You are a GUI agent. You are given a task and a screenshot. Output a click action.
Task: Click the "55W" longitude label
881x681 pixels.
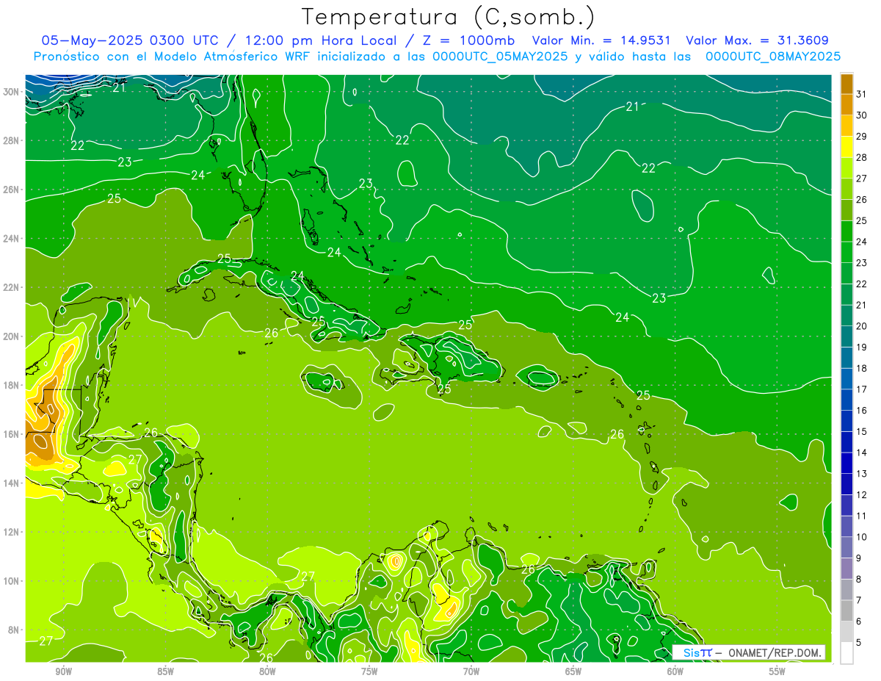777,671
